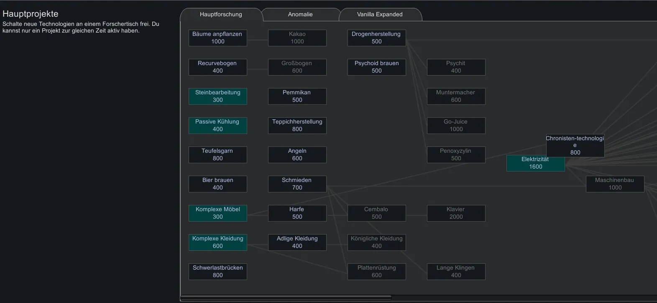Select the Hauptforschung tab

tap(221, 14)
